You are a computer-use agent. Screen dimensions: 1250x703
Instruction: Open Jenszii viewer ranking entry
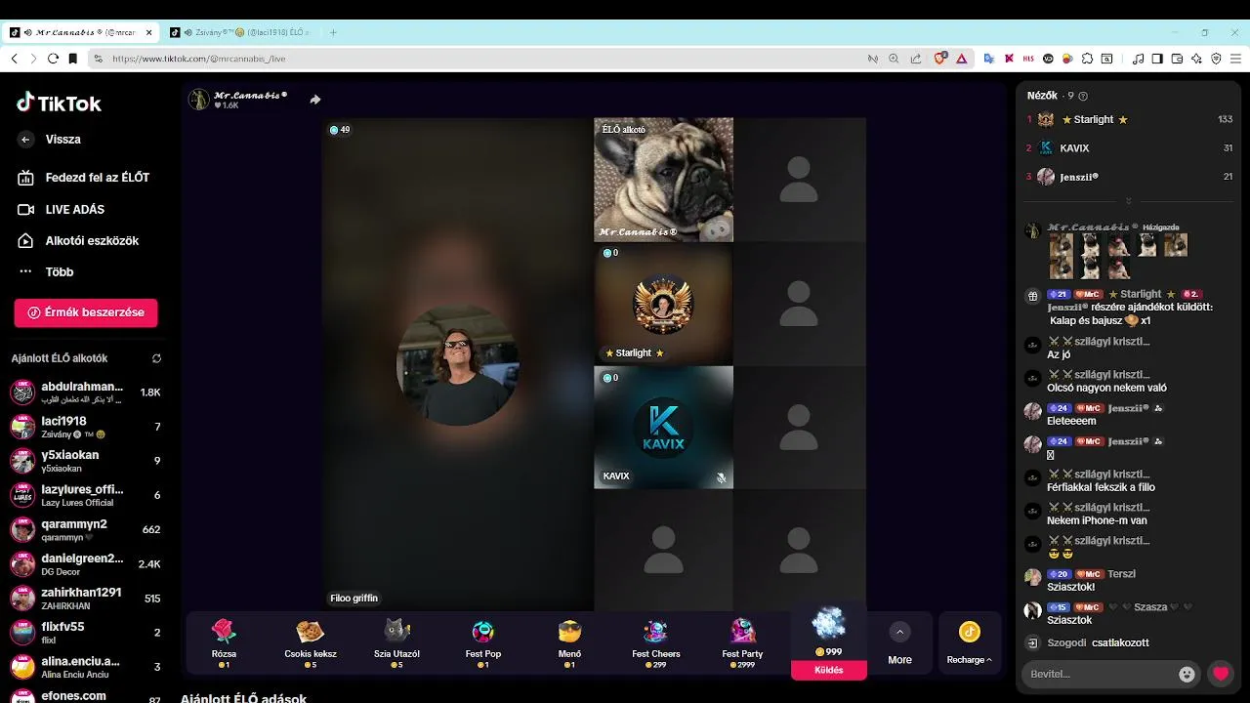[x=1129, y=177]
